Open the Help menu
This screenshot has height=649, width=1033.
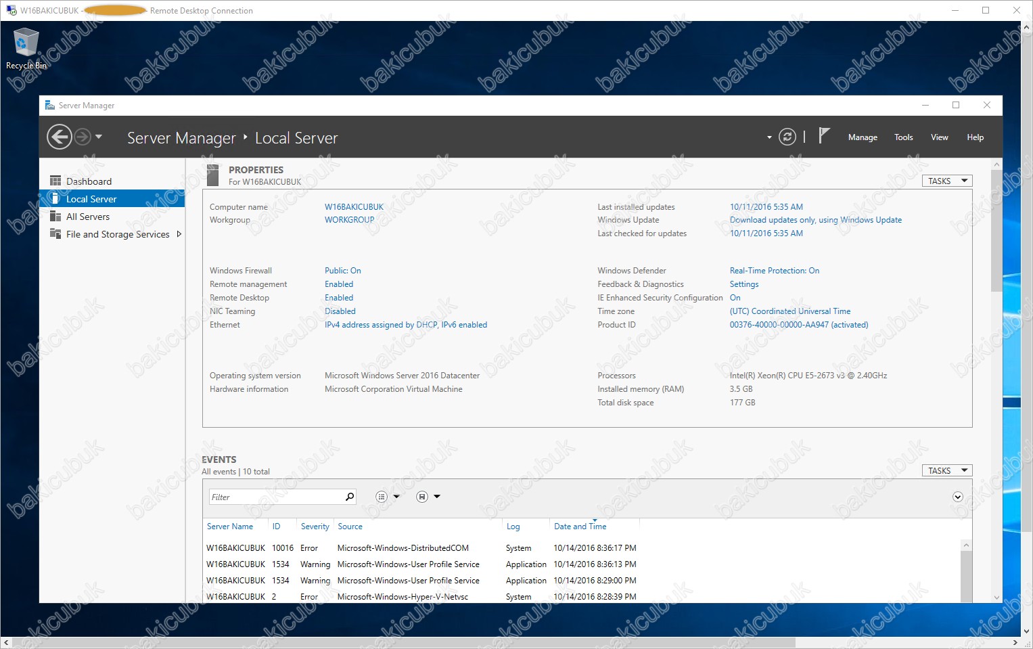click(975, 137)
